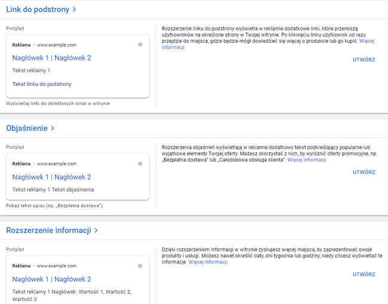Click the gray dot in the Rozszerzenie informacji preview

tap(140, 265)
